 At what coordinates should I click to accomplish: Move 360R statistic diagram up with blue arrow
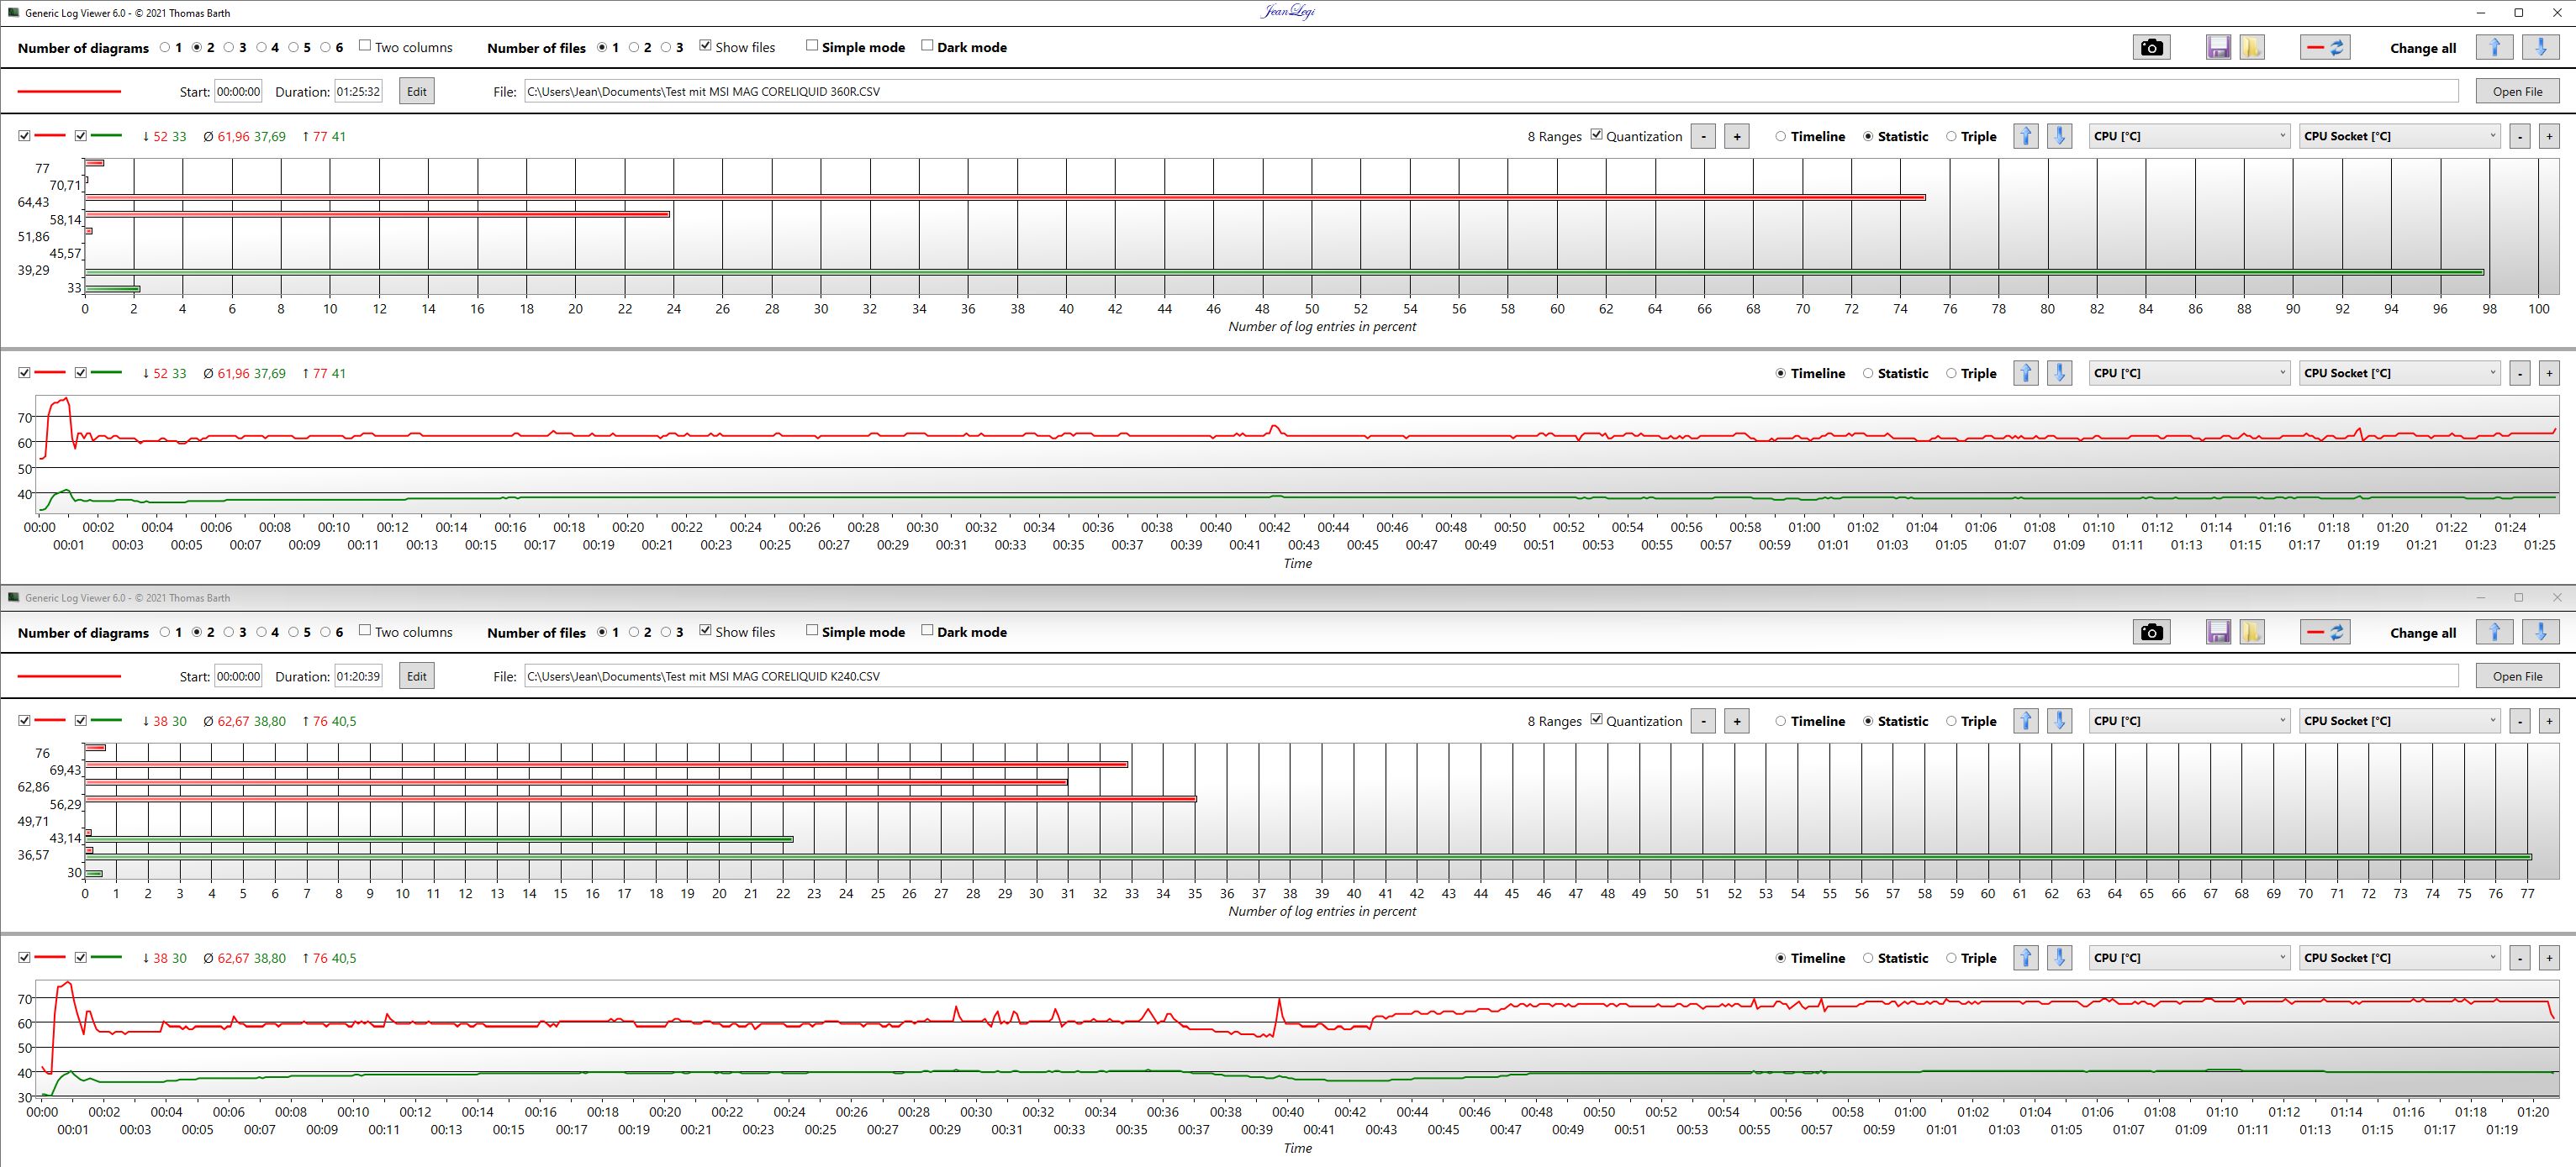2025,136
